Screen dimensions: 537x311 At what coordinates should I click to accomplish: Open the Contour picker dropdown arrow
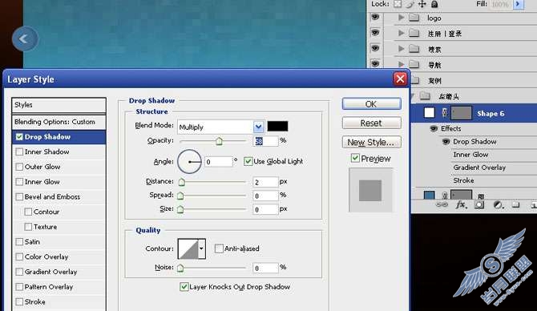(x=202, y=248)
